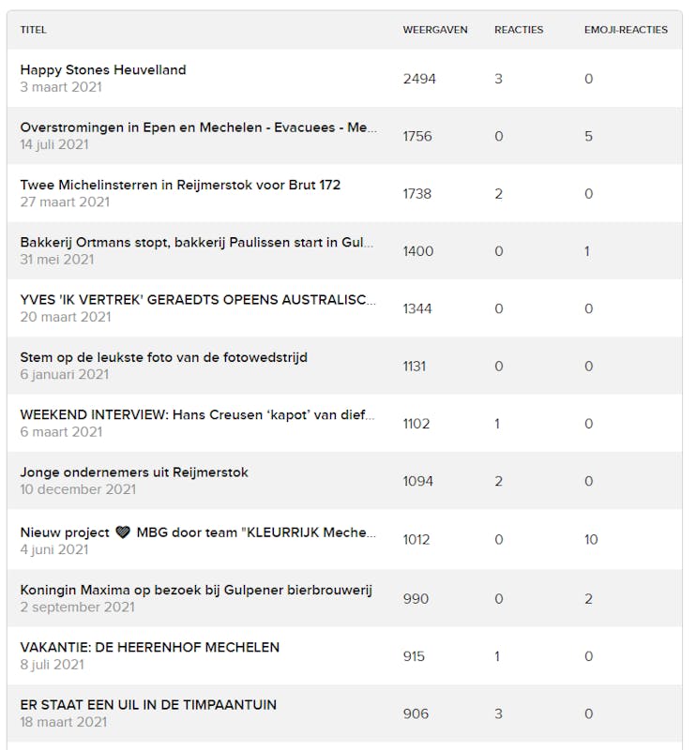696x750 pixels.
Task: Click Twee Michelinsterren in Reijmerstok title
Action: tap(180, 185)
